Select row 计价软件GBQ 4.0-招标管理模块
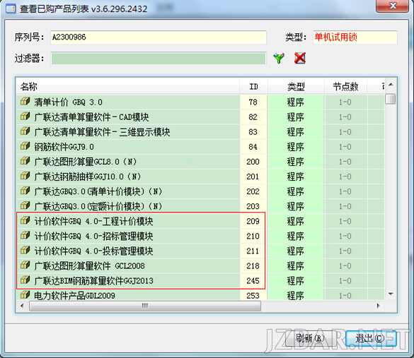This screenshot has width=414, height=358. (200, 236)
